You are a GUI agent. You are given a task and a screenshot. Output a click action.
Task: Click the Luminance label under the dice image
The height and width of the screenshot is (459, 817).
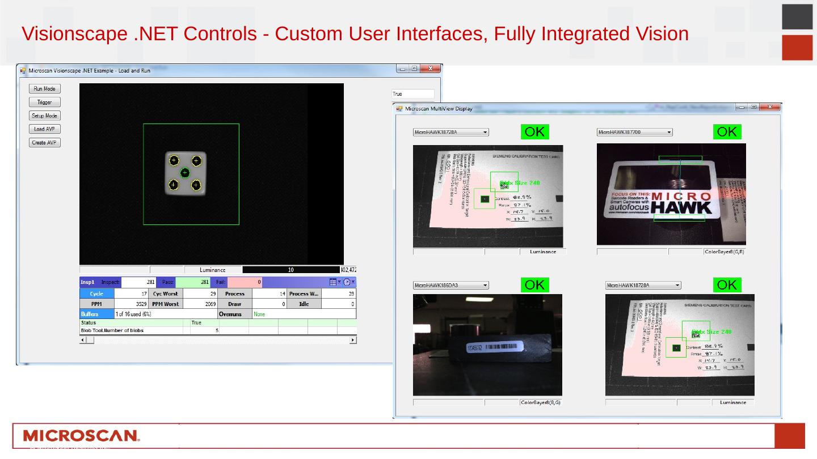[x=213, y=270]
